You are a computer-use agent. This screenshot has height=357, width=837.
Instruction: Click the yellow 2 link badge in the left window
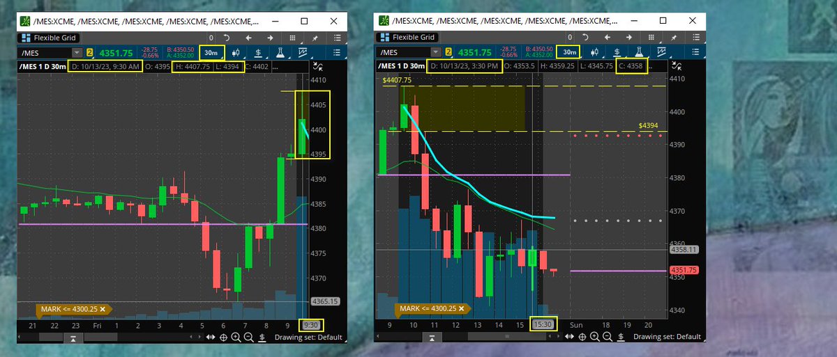tap(90, 52)
